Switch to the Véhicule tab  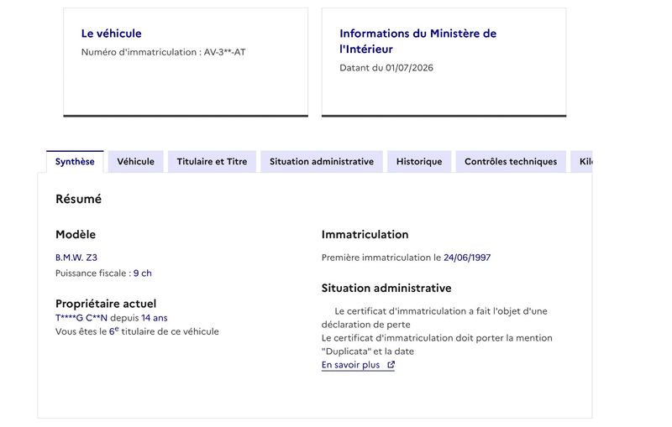coord(135,162)
